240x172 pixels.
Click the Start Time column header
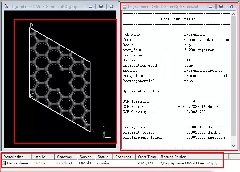coord(147,157)
